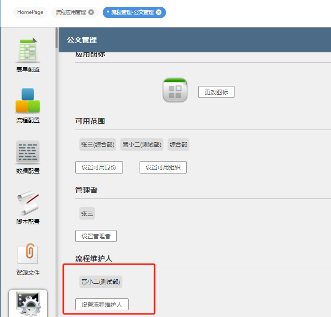The width and height of the screenshot is (331, 317).
Task: Click the 管理者 section heading
Action: [86, 190]
